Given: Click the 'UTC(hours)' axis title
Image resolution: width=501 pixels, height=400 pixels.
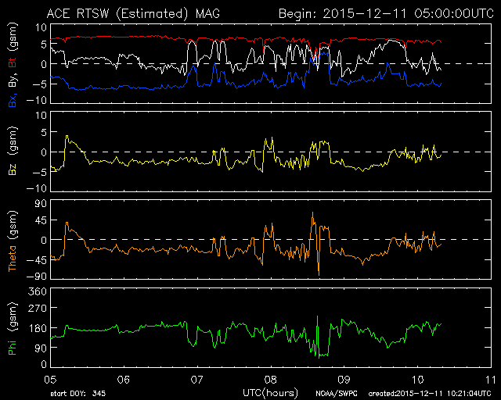Looking at the screenshot, I should click(x=270, y=393).
